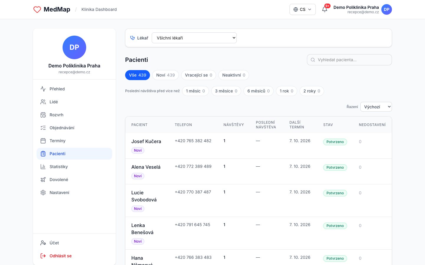
Task: Select the Vracející se filter
Action: click(x=199, y=75)
